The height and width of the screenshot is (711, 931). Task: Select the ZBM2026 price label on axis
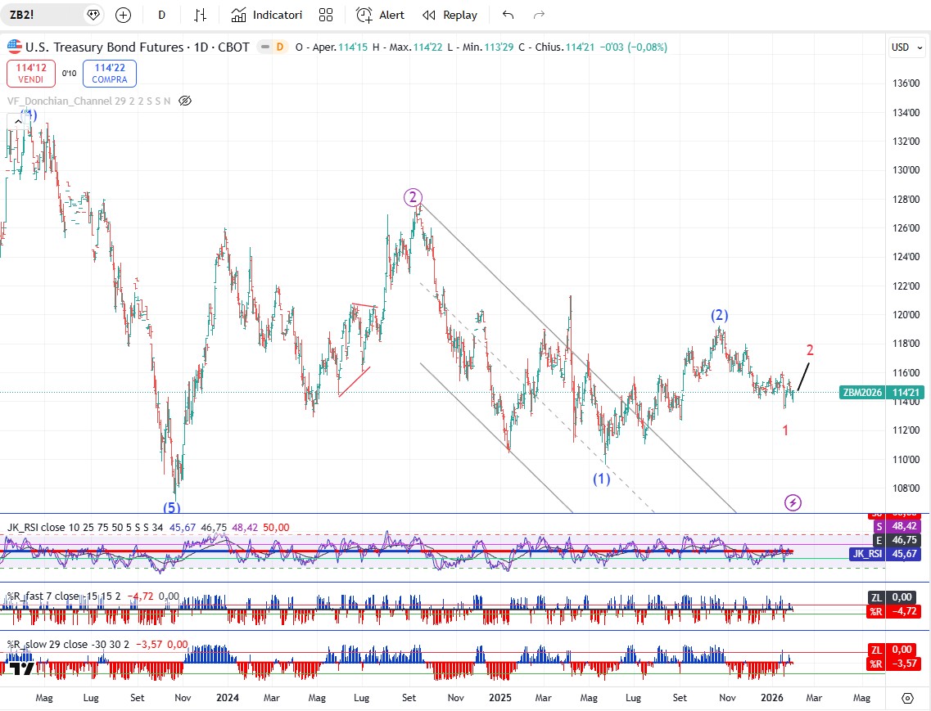(863, 392)
